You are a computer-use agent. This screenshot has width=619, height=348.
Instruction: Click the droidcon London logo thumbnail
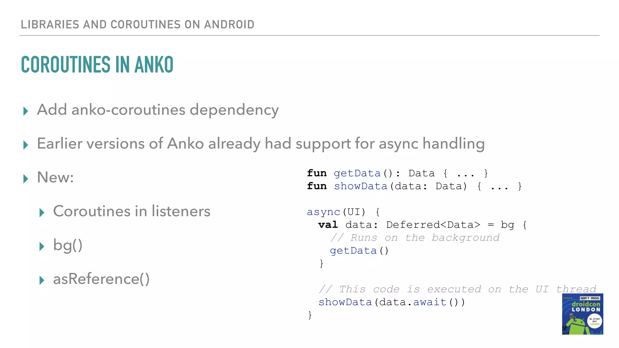click(582, 314)
